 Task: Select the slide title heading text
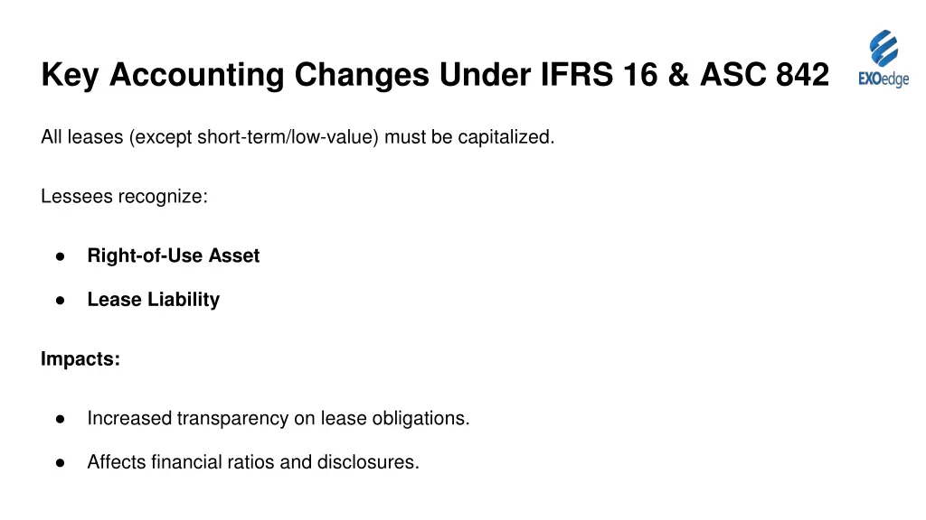click(434, 75)
